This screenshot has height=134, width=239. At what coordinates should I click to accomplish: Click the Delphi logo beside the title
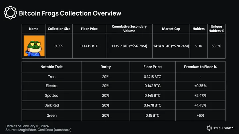(10, 13)
